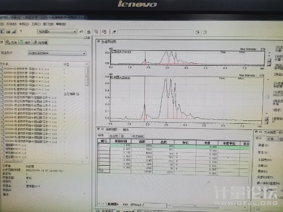Click the print icon in the toolbar
This screenshot has height=212, width=283.
[89, 32]
